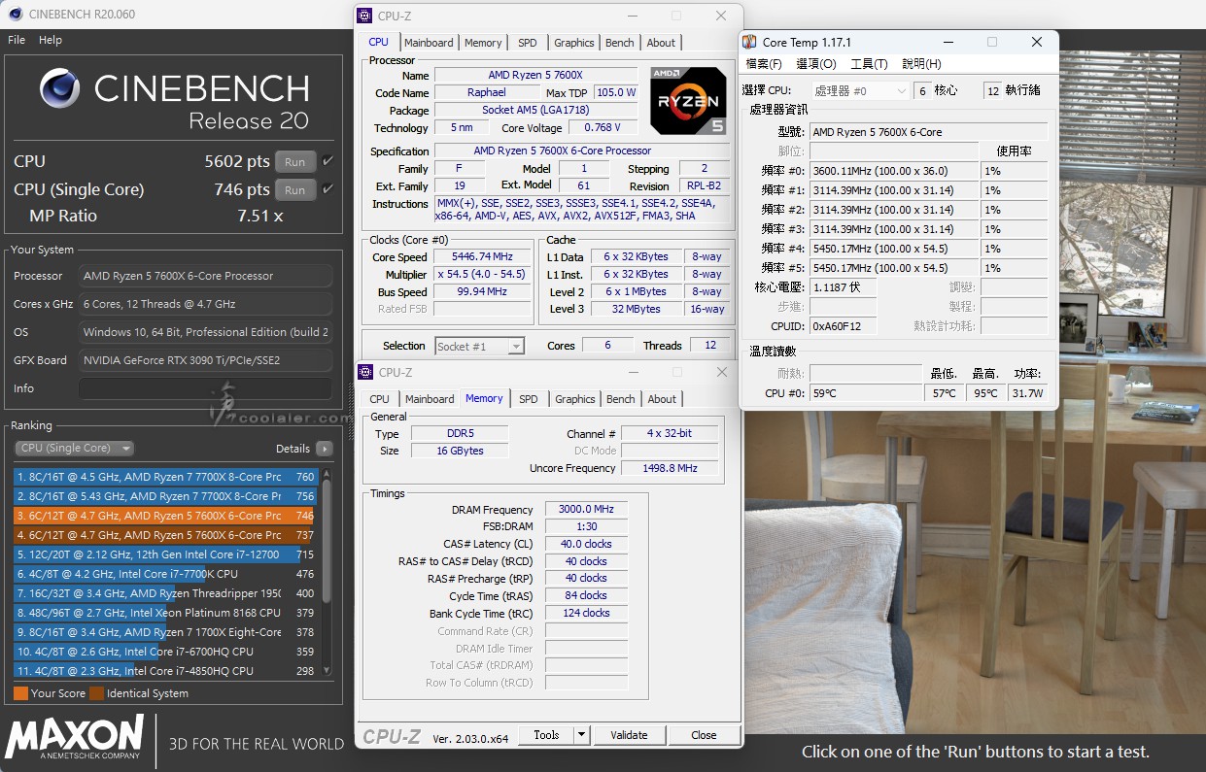
Task: Open the 處理器 #0 CPU dropdown in Core Temp
Action: pyautogui.click(x=860, y=90)
